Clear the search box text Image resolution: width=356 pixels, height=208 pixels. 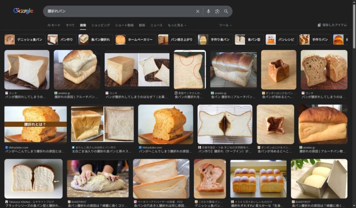click(198, 12)
